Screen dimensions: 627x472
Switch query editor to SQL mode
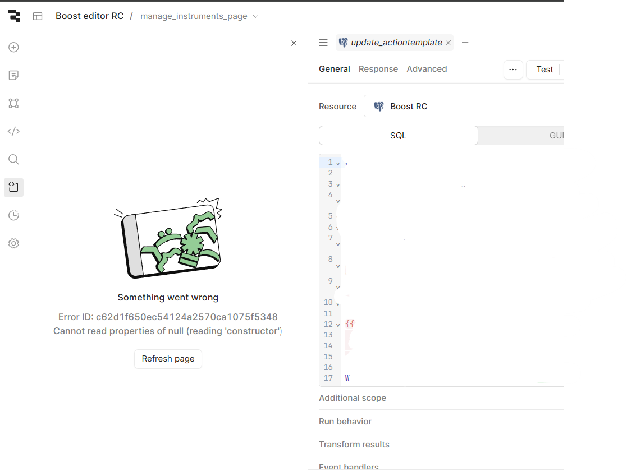click(399, 136)
